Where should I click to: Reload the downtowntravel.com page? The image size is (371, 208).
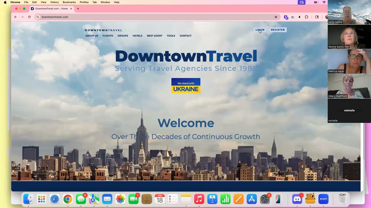(29, 17)
